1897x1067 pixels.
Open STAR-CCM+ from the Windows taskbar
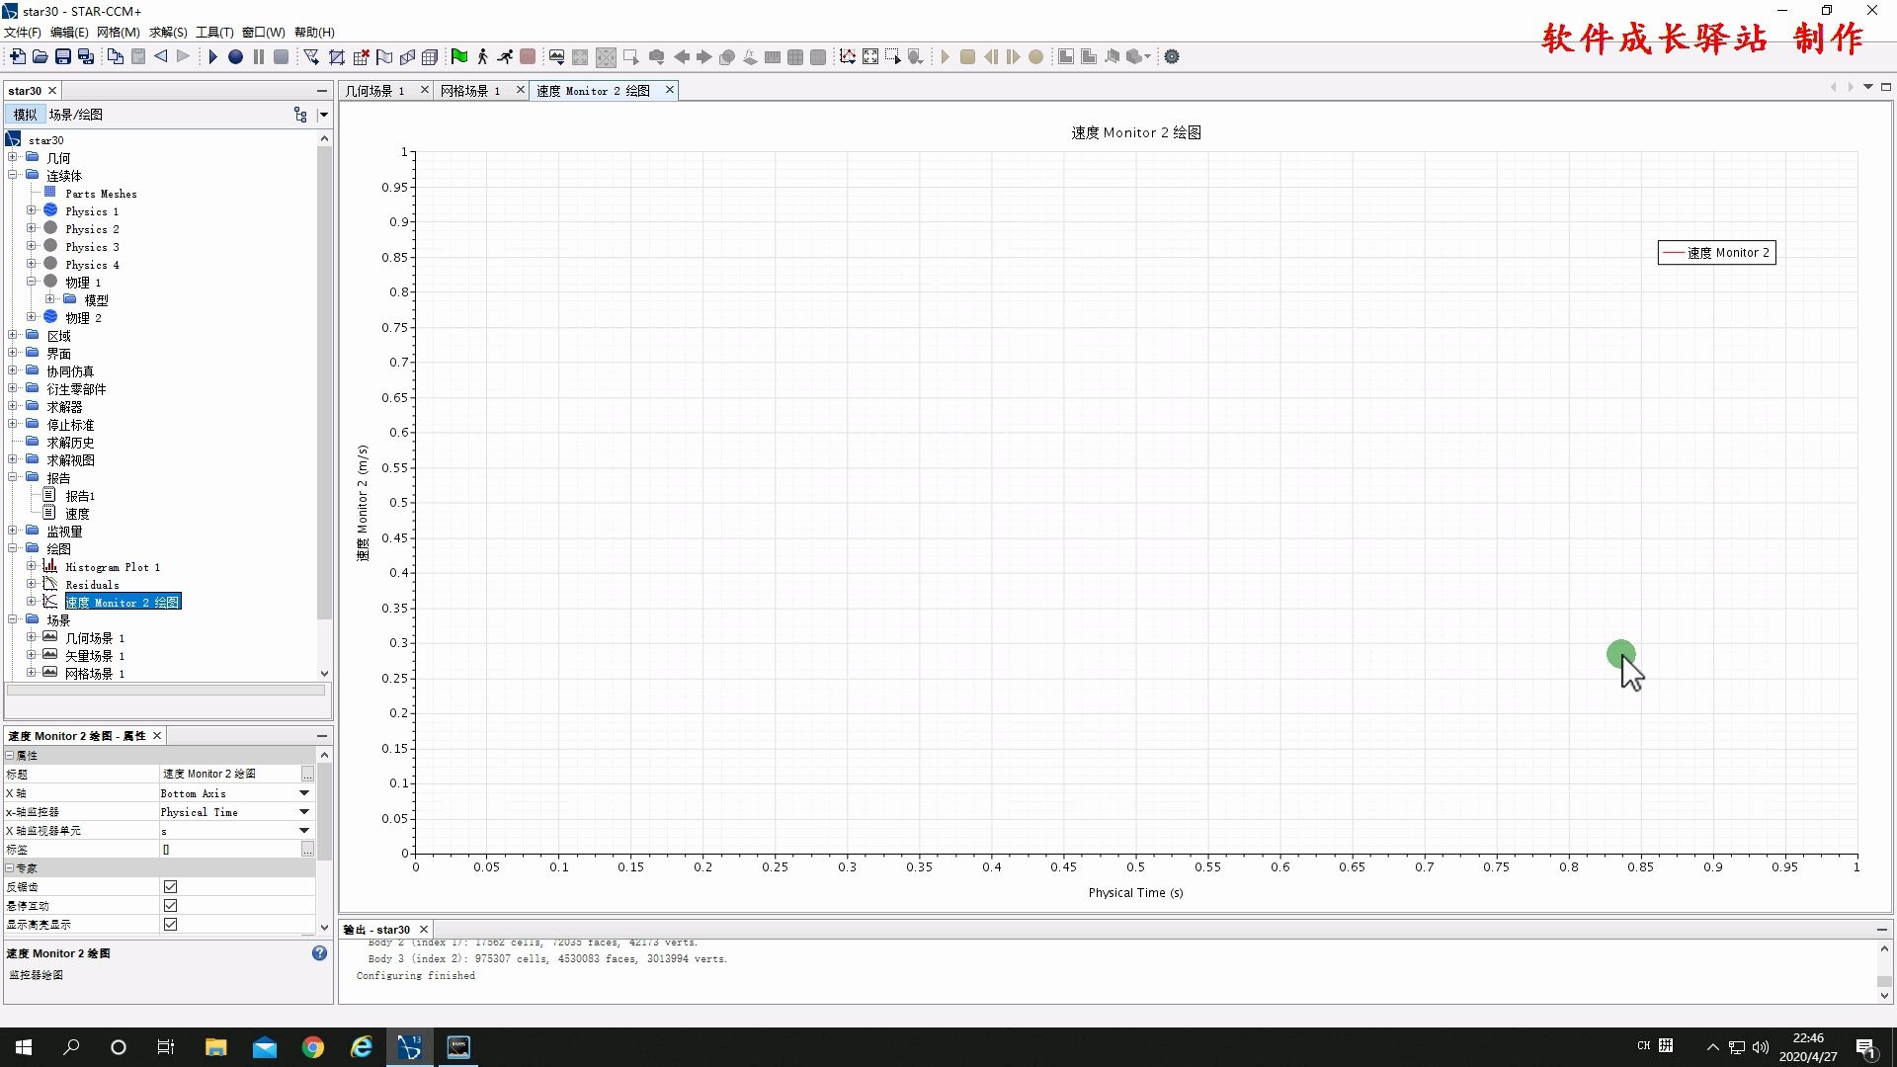point(409,1047)
